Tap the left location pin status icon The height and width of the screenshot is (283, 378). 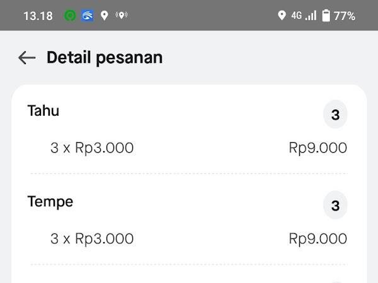point(104,16)
